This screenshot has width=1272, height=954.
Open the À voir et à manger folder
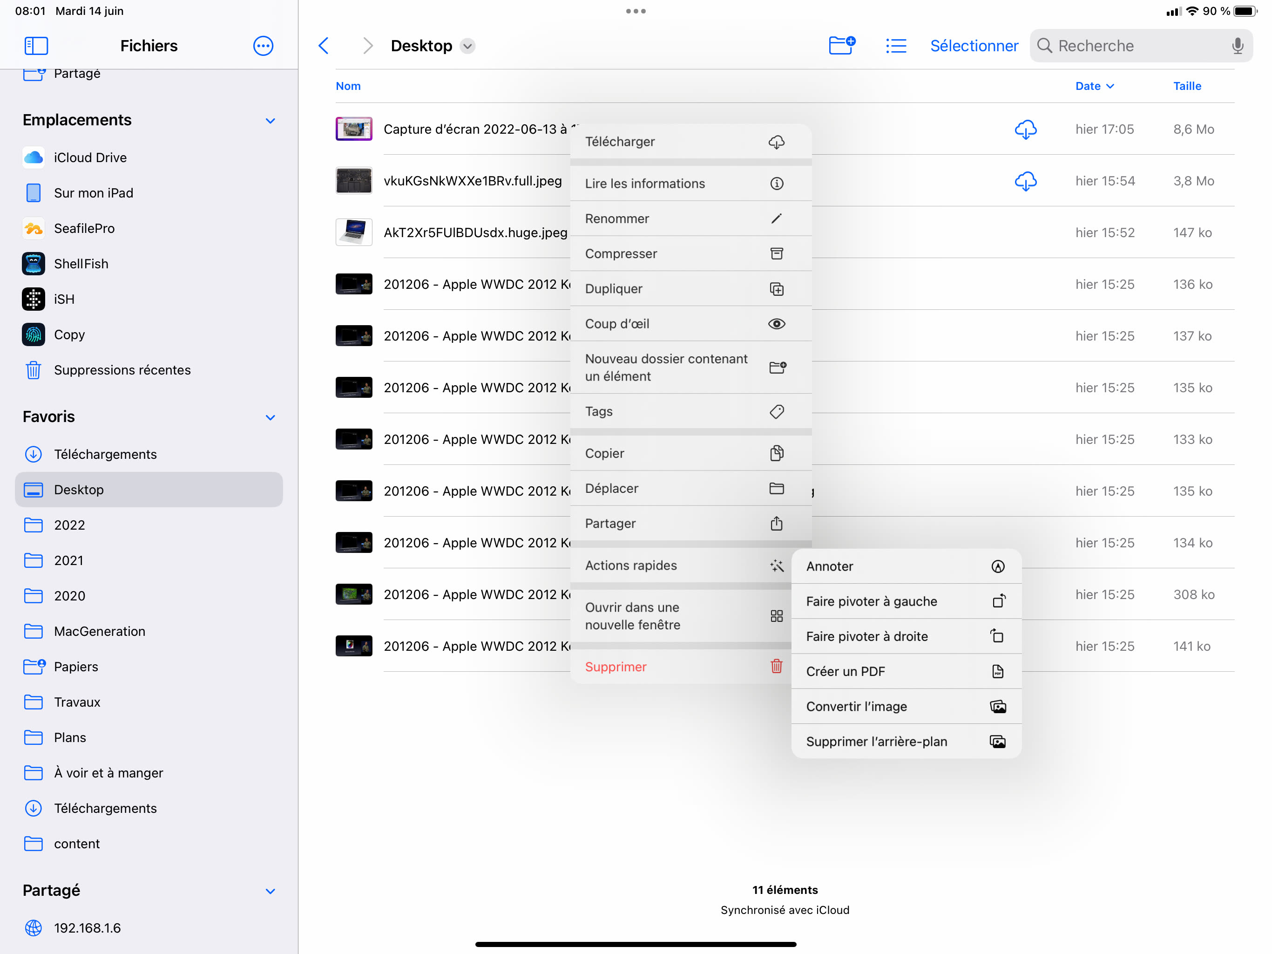coord(149,772)
